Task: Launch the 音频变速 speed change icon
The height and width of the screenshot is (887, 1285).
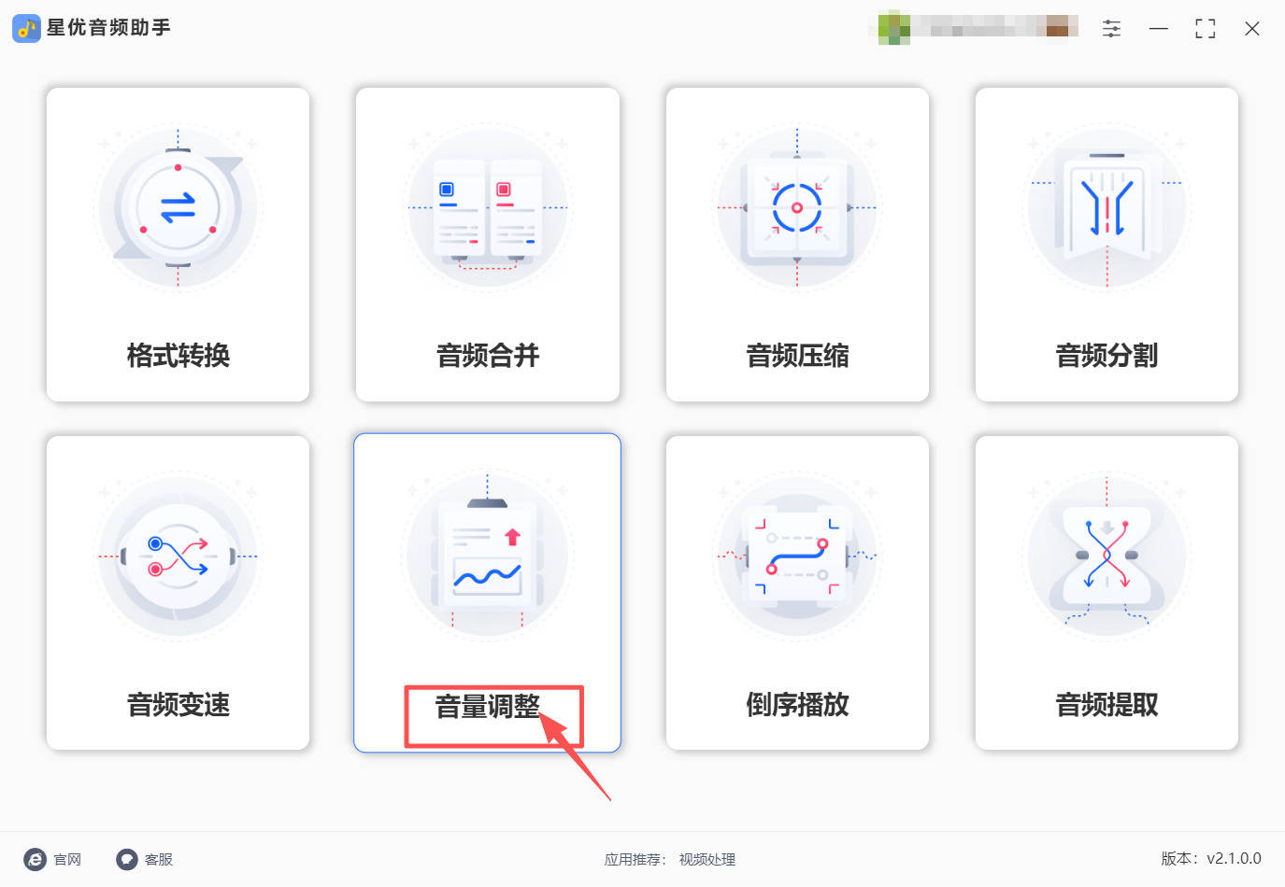Action: point(178,556)
